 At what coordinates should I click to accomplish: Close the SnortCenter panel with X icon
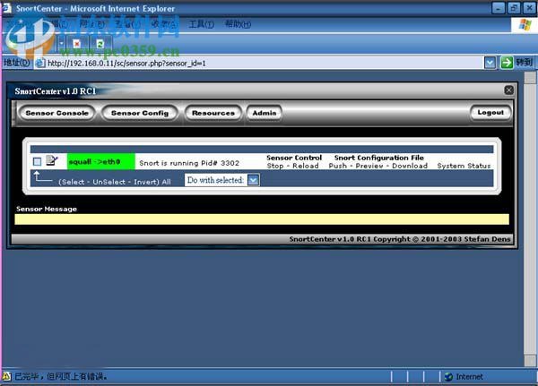point(508,90)
